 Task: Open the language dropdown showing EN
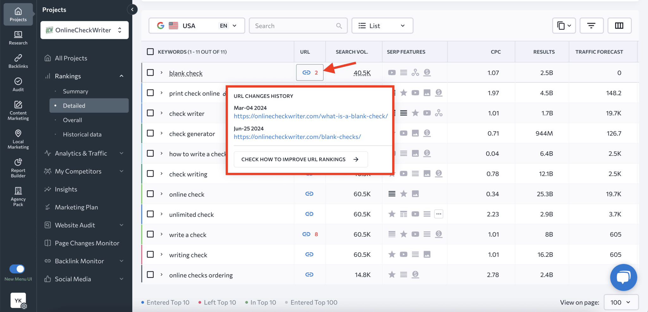pyautogui.click(x=228, y=26)
